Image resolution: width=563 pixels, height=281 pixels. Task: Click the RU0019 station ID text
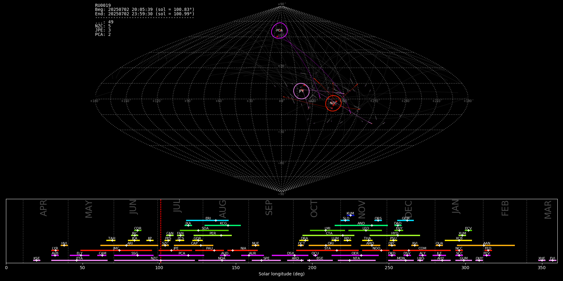tap(103, 6)
